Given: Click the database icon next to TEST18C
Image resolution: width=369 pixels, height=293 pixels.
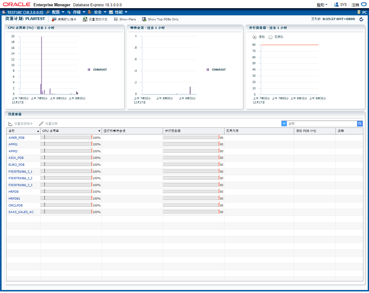Looking at the screenshot, I should [x=4, y=12].
